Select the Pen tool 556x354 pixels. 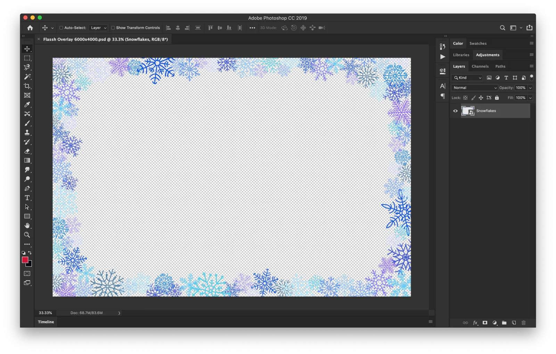click(27, 188)
